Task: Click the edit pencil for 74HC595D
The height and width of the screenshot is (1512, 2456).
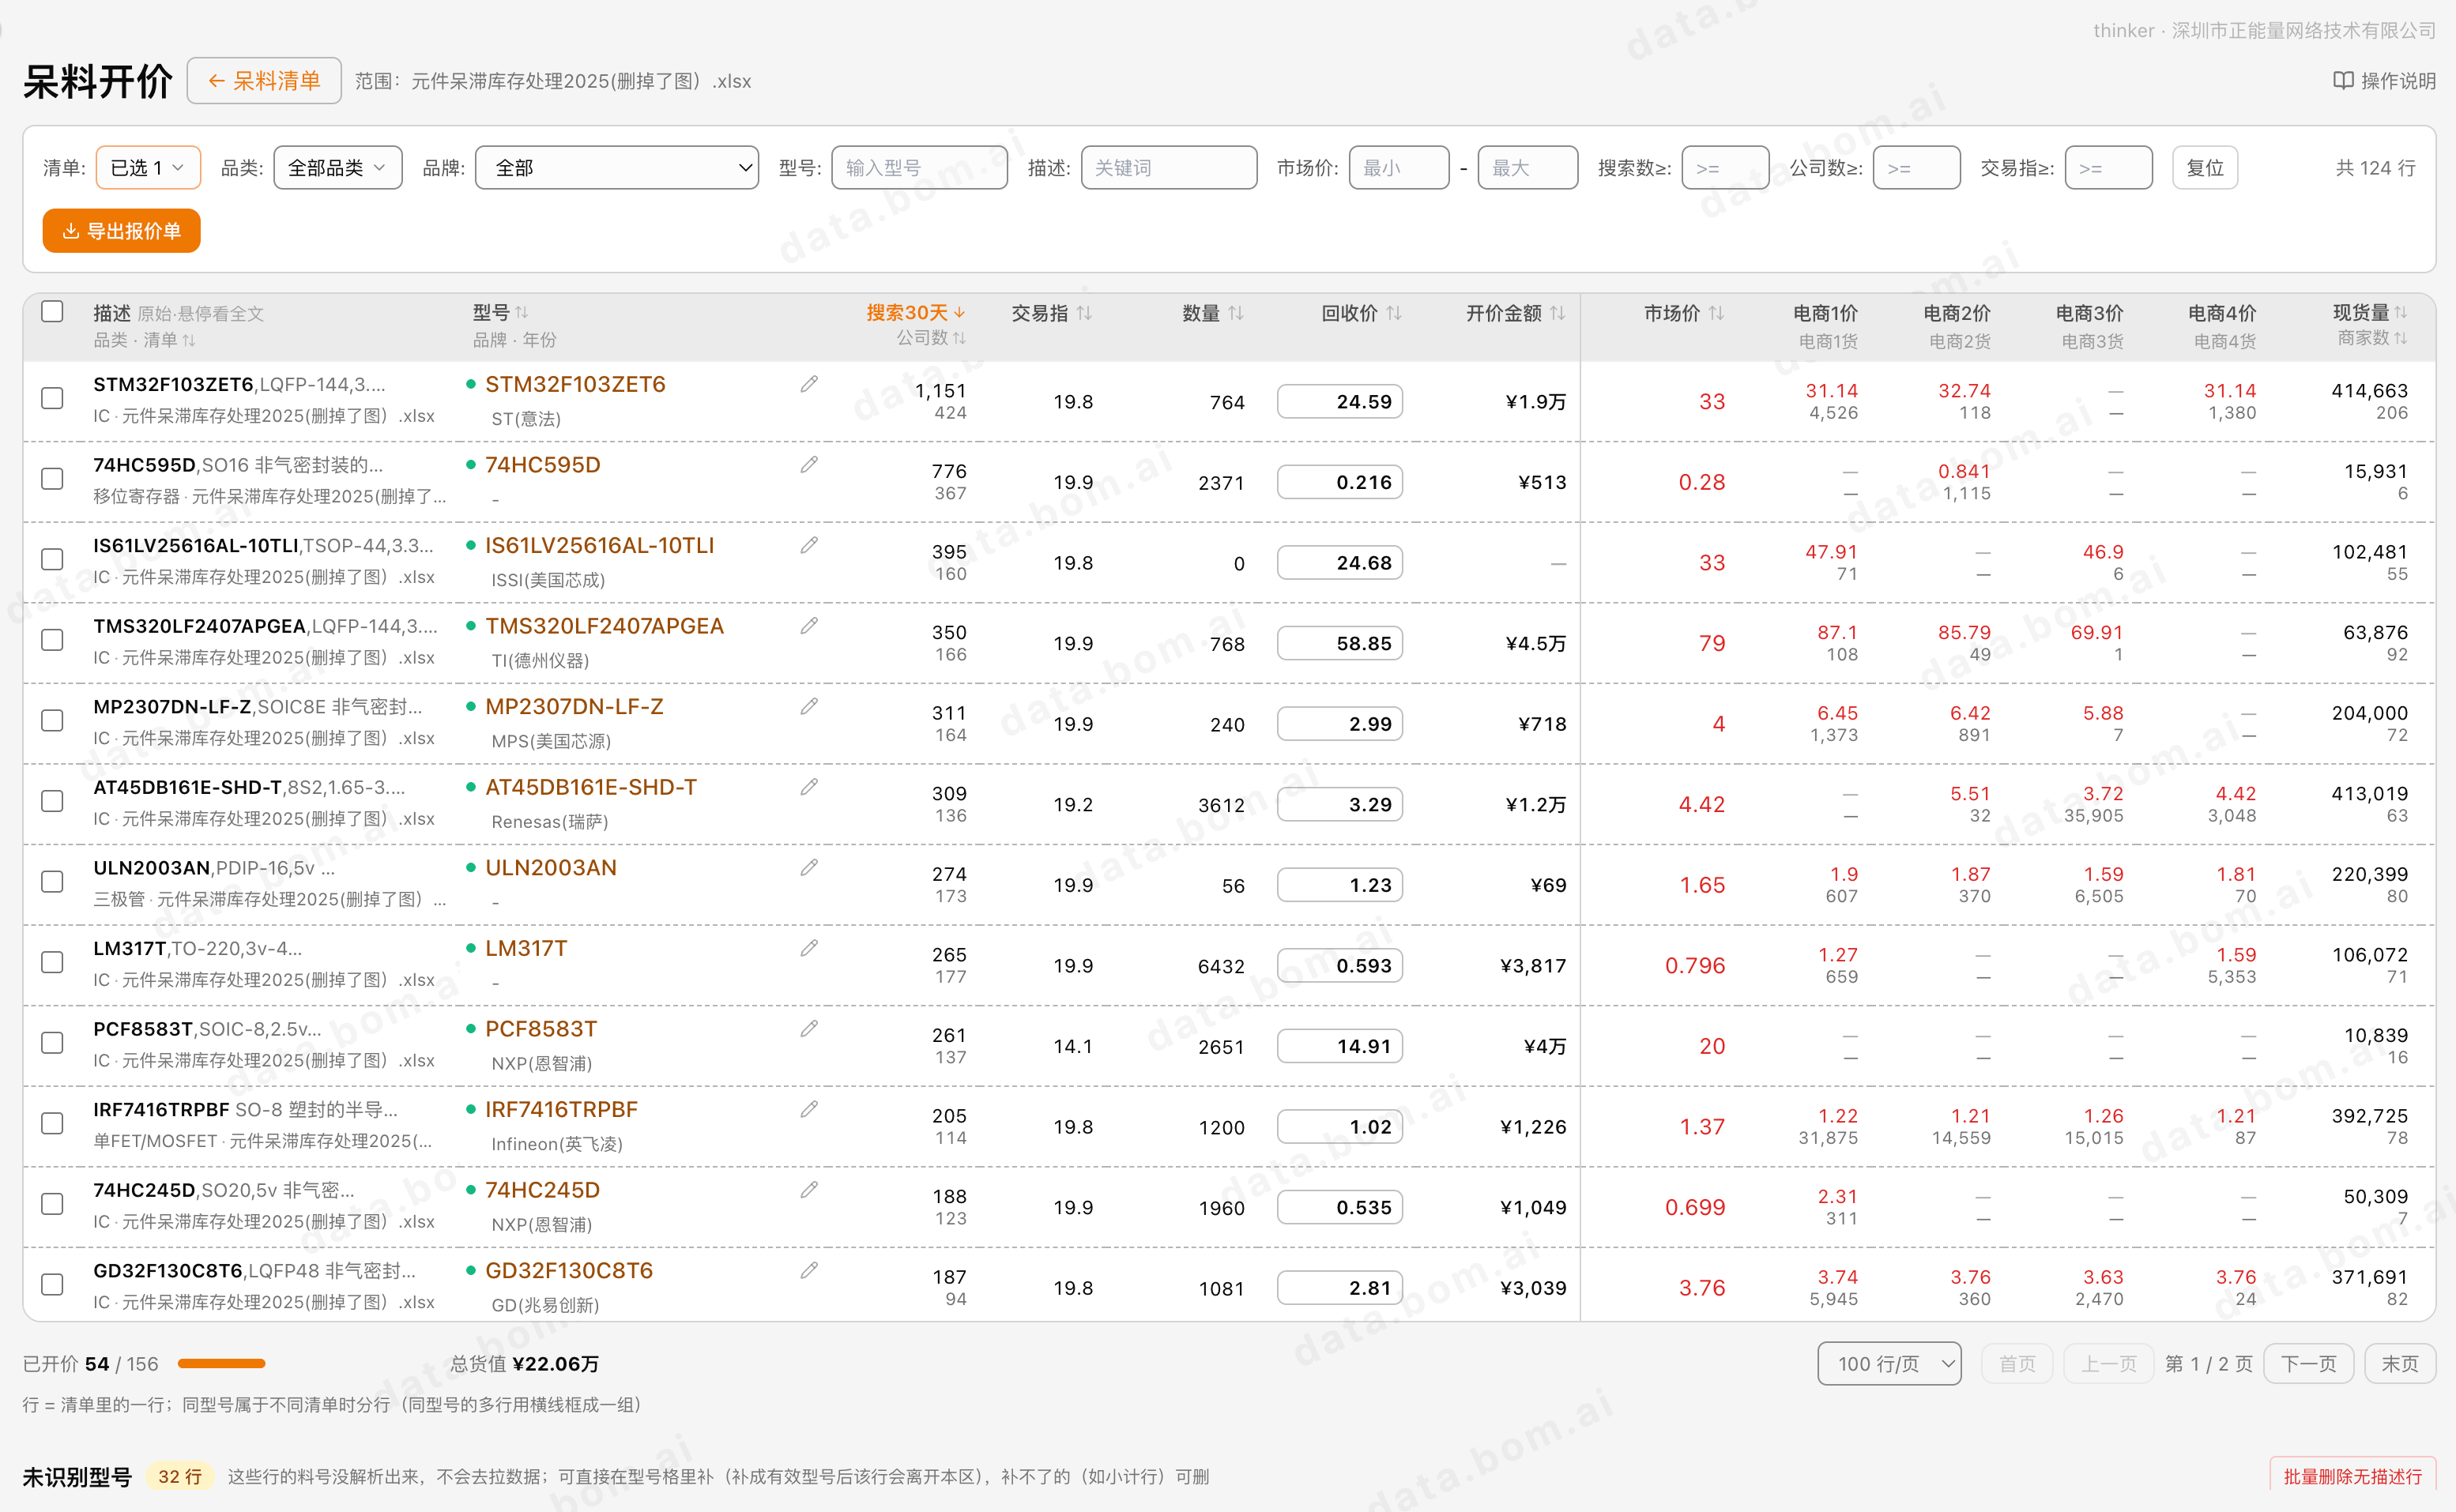Action: tap(809, 465)
